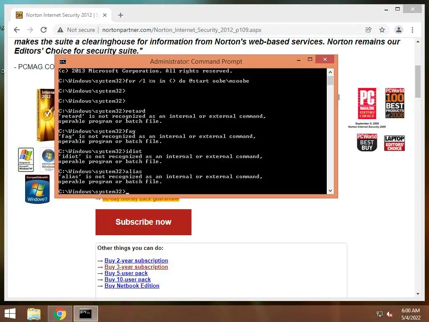
Task: Click Chrome's forward arrow button
Action: (30, 30)
